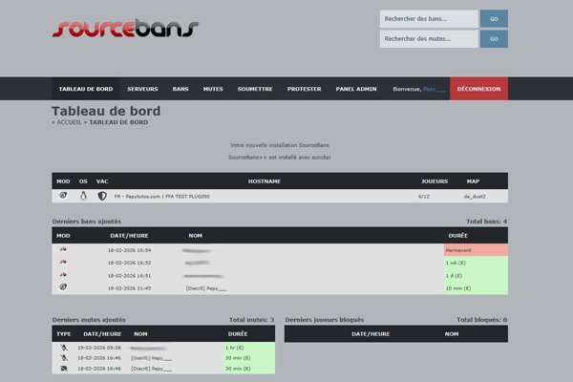Viewport: 573px width, 382px height.
Task: Open the Mutes navigation tab
Action: point(213,89)
